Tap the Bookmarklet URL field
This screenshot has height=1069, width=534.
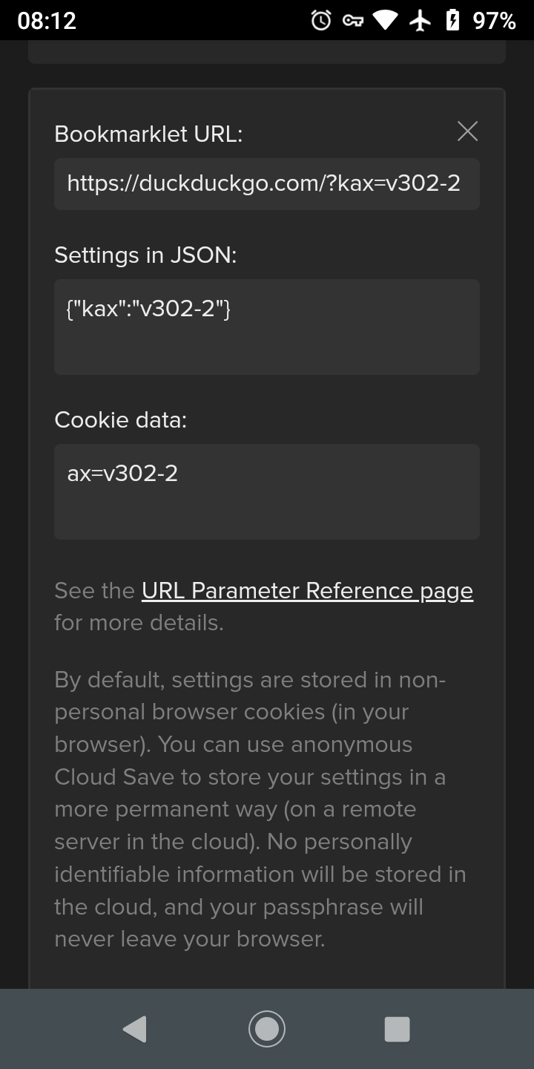click(267, 183)
